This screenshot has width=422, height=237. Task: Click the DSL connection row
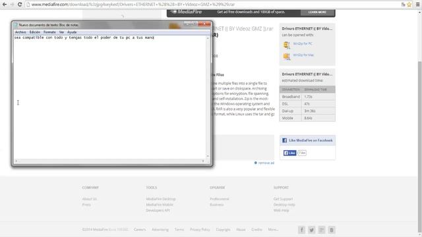click(307, 104)
